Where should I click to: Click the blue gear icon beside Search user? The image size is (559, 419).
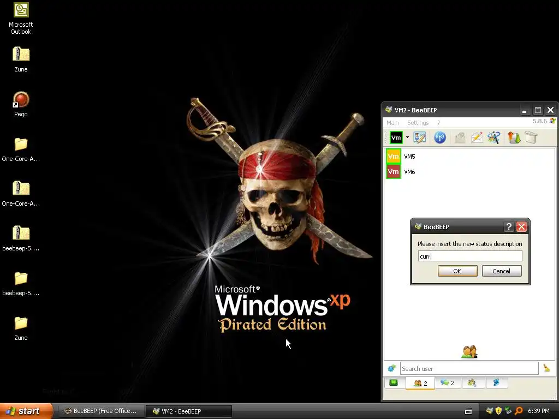[x=391, y=368]
